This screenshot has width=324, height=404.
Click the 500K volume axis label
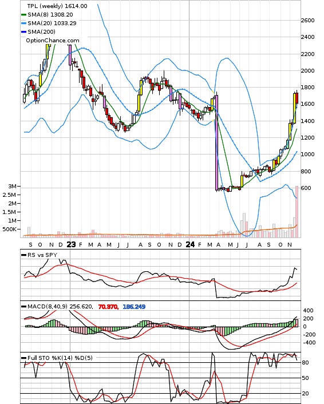10,229
